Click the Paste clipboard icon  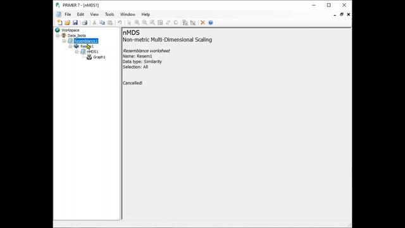click(110, 23)
